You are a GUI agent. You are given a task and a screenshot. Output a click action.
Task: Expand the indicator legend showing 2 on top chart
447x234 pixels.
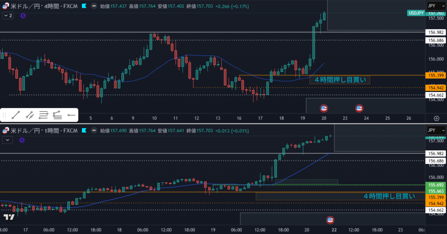tap(8, 15)
